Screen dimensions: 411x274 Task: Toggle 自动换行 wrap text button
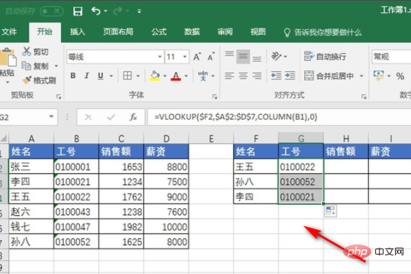click(325, 56)
